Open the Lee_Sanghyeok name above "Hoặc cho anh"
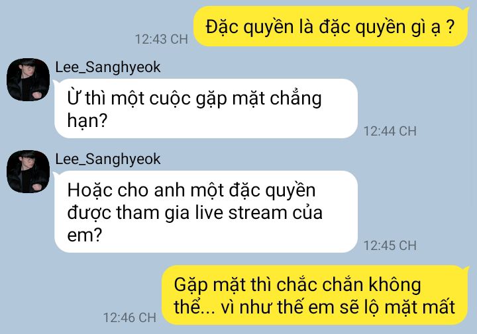This screenshot has width=477, height=334. 108,159
